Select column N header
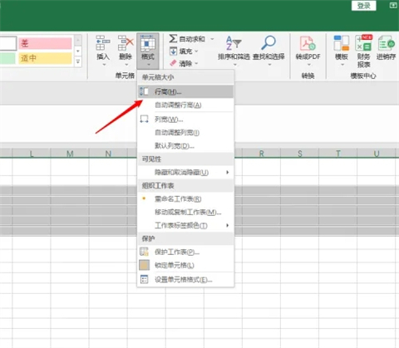The width and height of the screenshot is (399, 348). point(108,153)
